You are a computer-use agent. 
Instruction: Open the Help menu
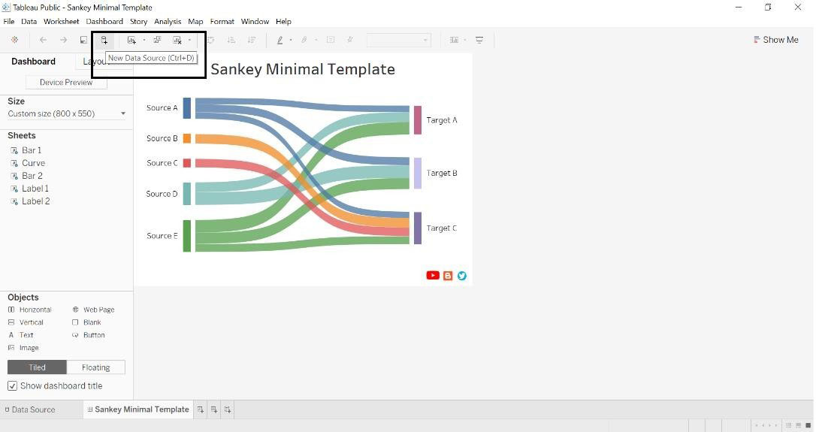pos(283,21)
